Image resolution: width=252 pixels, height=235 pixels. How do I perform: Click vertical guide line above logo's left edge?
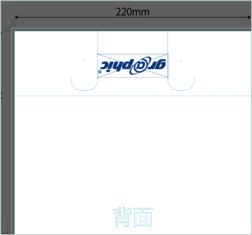coord(98,42)
